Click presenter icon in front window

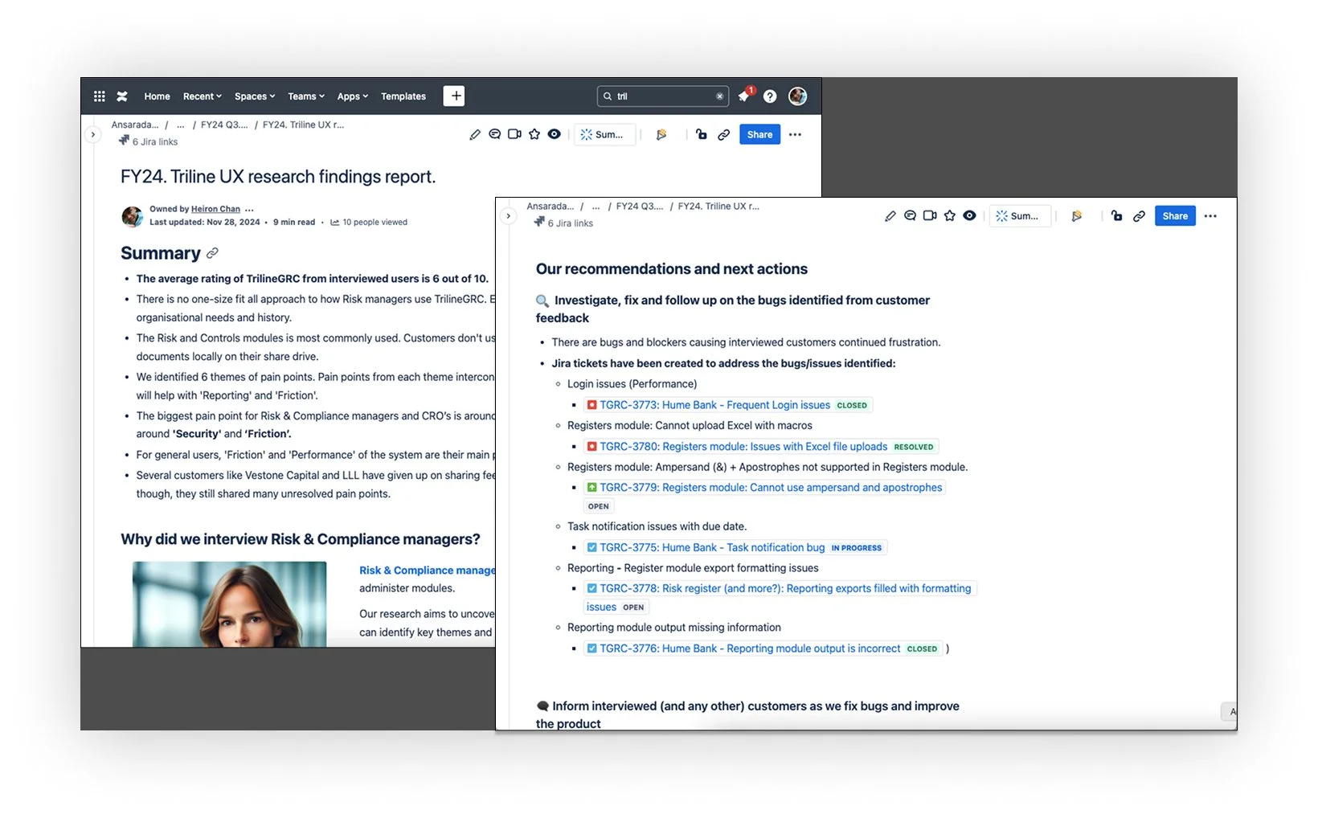1077,216
